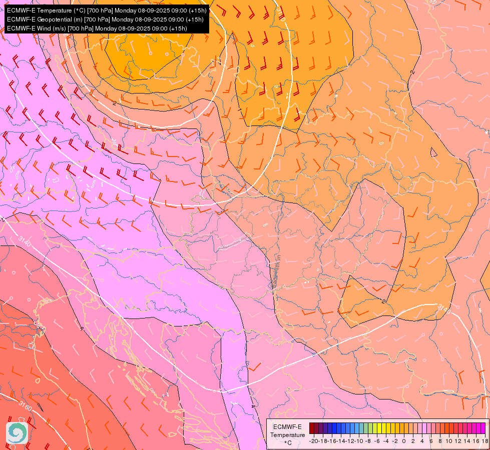Click the legend value '-4'

click(386, 441)
